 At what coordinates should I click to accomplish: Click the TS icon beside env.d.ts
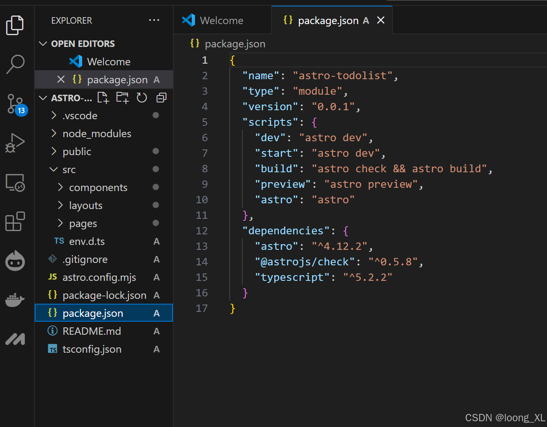click(59, 241)
